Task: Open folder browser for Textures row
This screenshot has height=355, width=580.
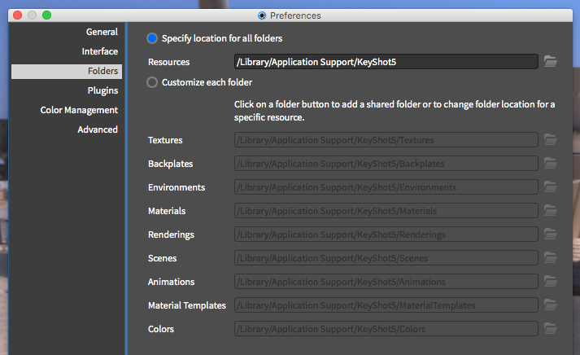Action: (x=551, y=139)
